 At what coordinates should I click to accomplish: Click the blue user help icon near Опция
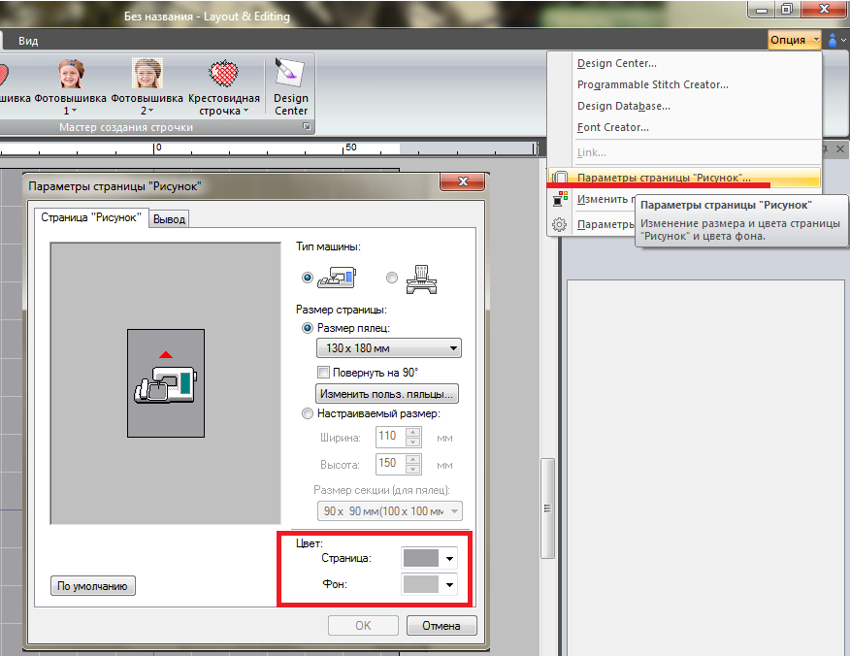click(833, 40)
